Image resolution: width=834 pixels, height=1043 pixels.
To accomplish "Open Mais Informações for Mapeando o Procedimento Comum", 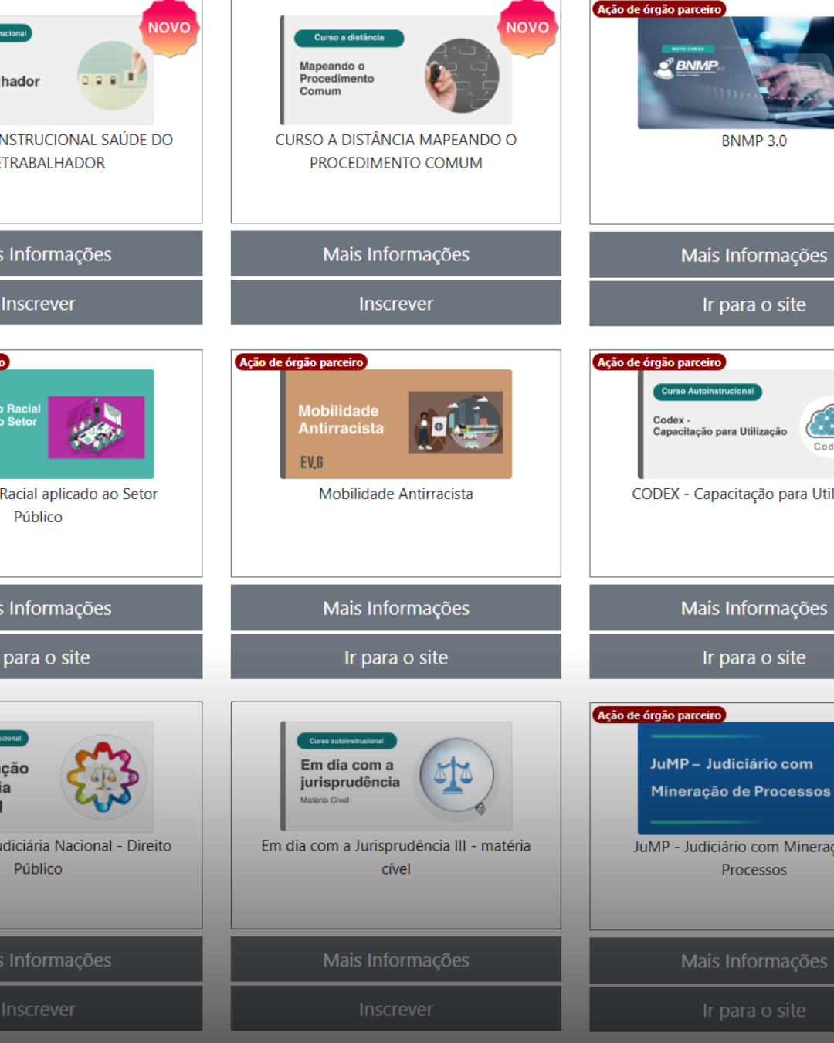I will [x=396, y=253].
